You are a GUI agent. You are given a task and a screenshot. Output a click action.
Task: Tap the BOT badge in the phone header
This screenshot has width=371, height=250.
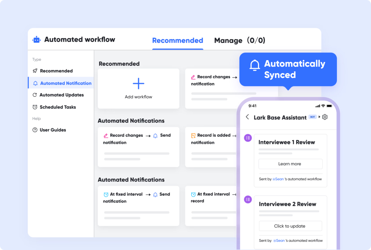tap(313, 117)
